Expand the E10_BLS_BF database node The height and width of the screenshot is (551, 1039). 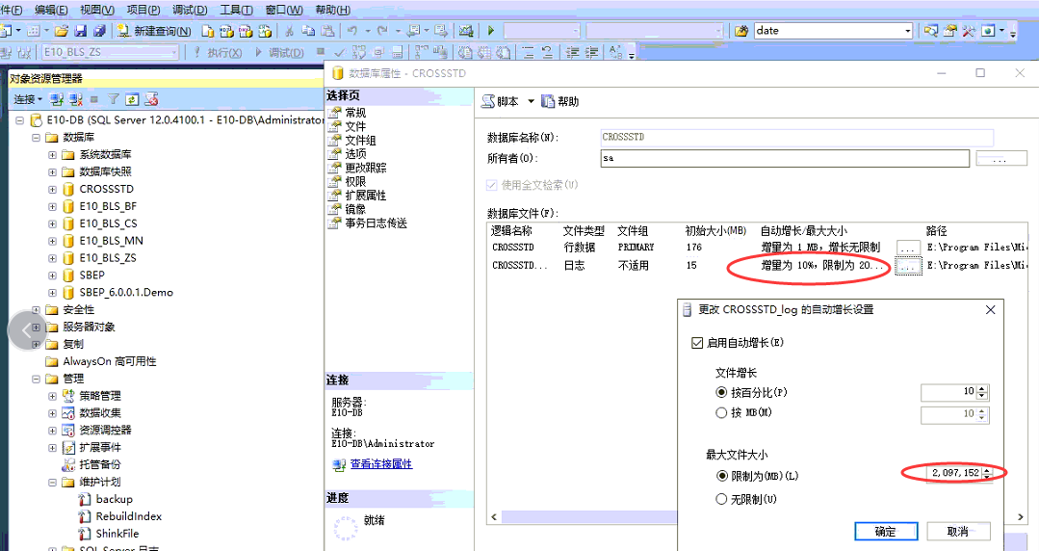coord(53,206)
